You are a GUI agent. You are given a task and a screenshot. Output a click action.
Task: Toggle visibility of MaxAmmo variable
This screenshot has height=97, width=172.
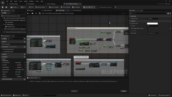25,72
